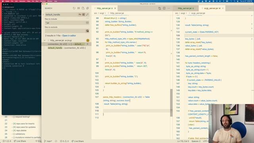Switch to scgi_server.jai tab
The width and height of the screenshot is (254, 143).
(212, 8)
